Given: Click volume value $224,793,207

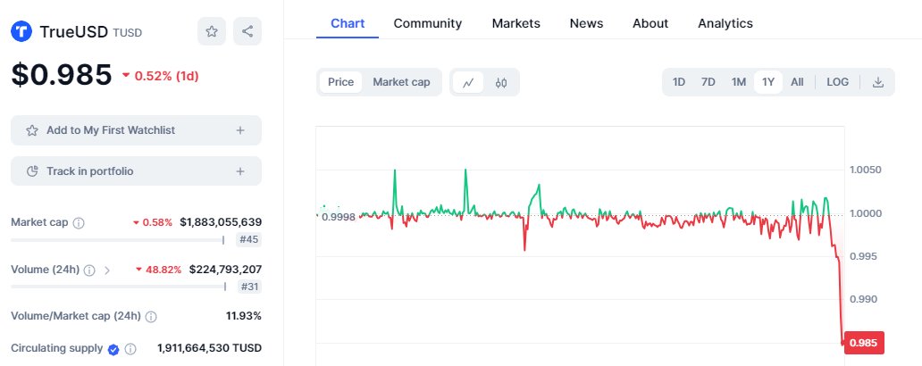Looking at the screenshot, I should 225,270.
